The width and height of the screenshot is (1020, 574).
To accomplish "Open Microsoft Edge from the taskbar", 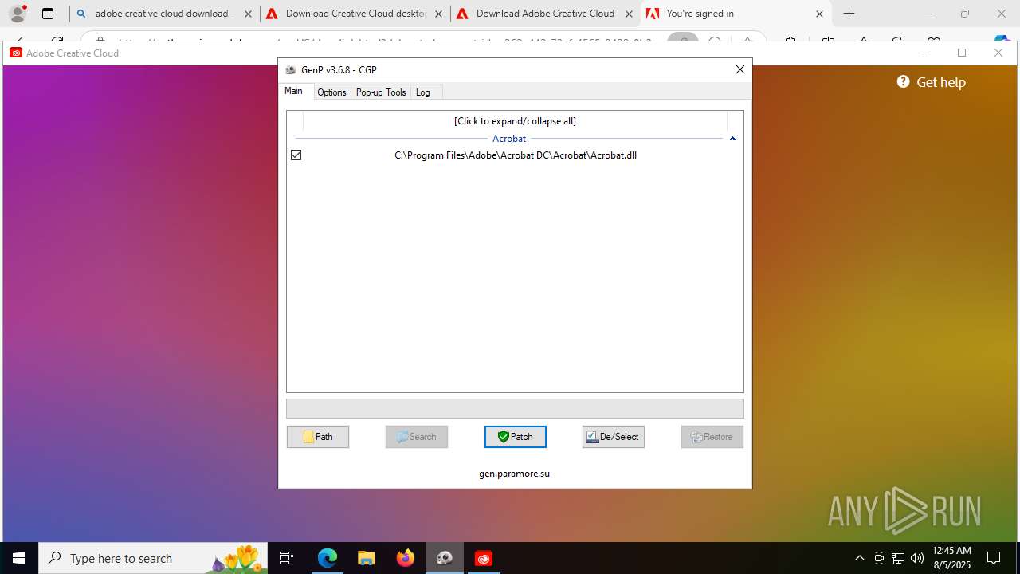I will pos(328,558).
